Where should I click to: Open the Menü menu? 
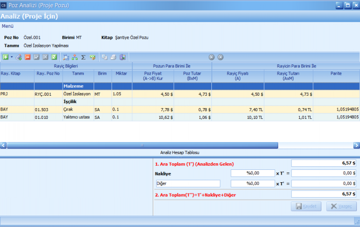8,25
